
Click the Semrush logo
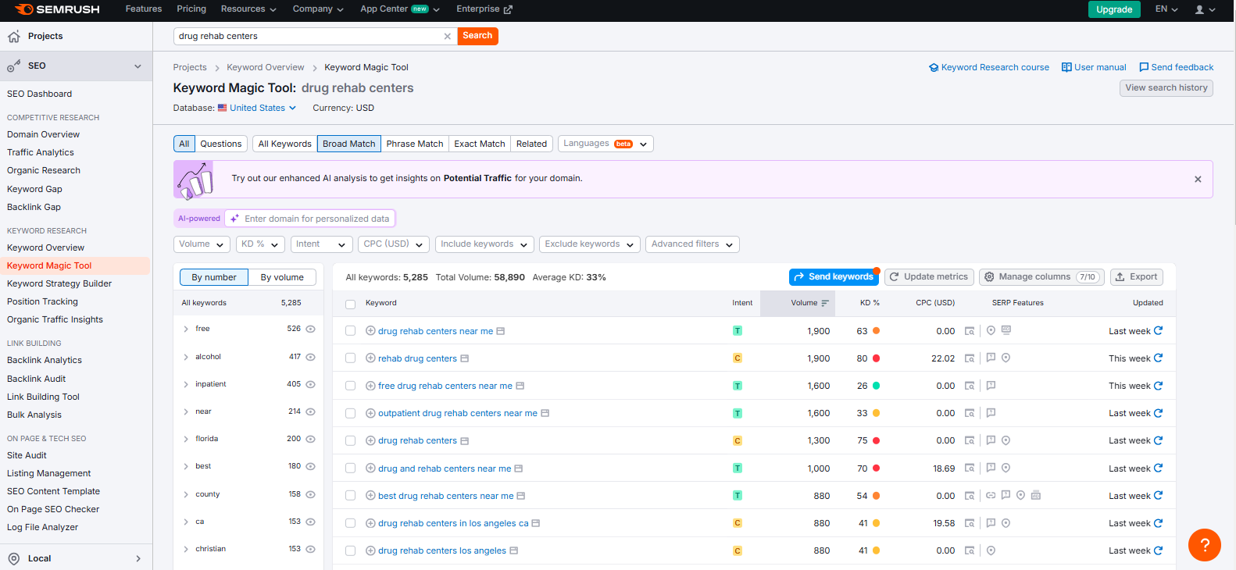(57, 9)
